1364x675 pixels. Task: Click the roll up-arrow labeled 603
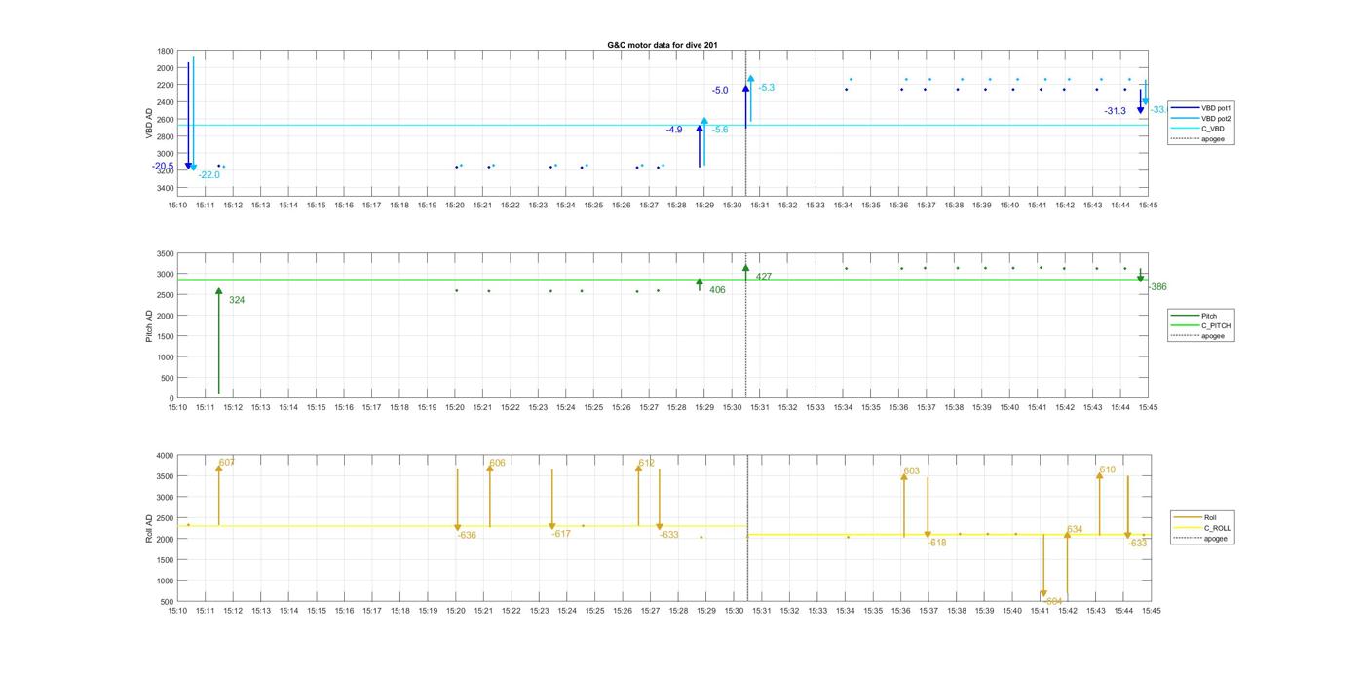[x=904, y=505]
